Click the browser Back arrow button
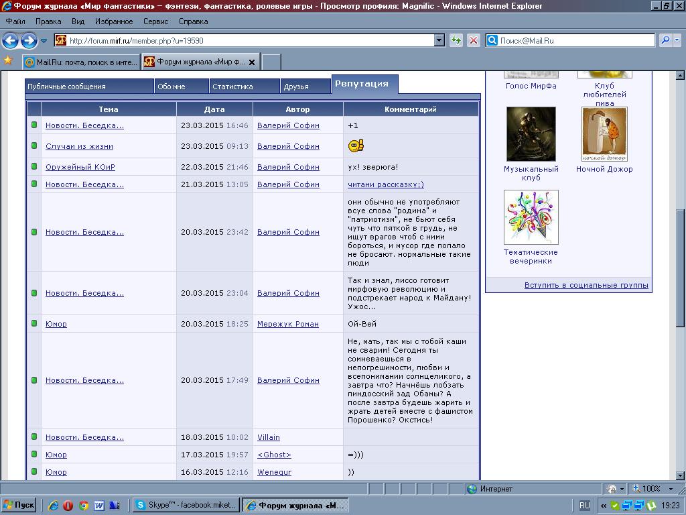Viewport: 686px width, 515px height. (11, 41)
